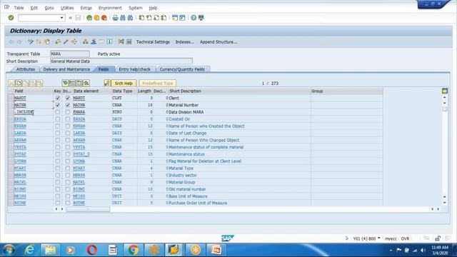This screenshot has width=457, height=257.
Task: Click Create New Session icon
Action: 175,18
